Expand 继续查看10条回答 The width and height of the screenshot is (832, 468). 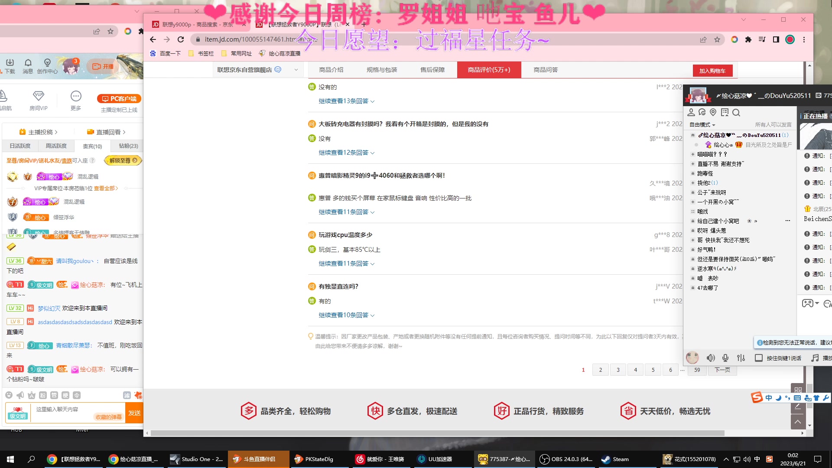[x=346, y=315]
